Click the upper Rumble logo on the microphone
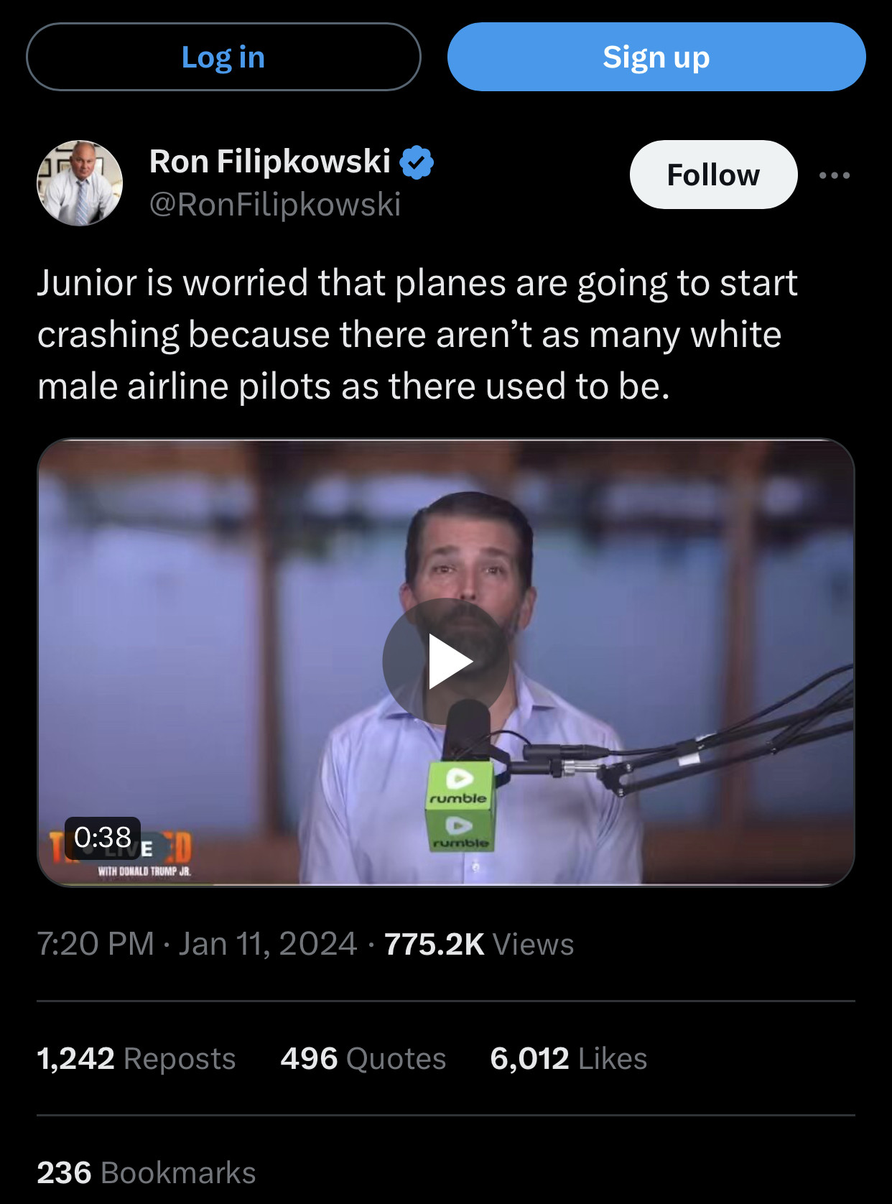 tap(459, 785)
